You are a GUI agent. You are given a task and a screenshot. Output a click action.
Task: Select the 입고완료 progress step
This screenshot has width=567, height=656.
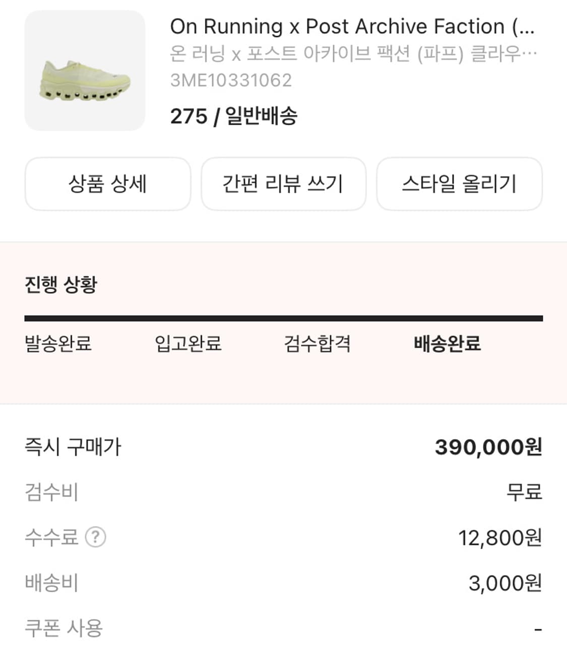[188, 344]
